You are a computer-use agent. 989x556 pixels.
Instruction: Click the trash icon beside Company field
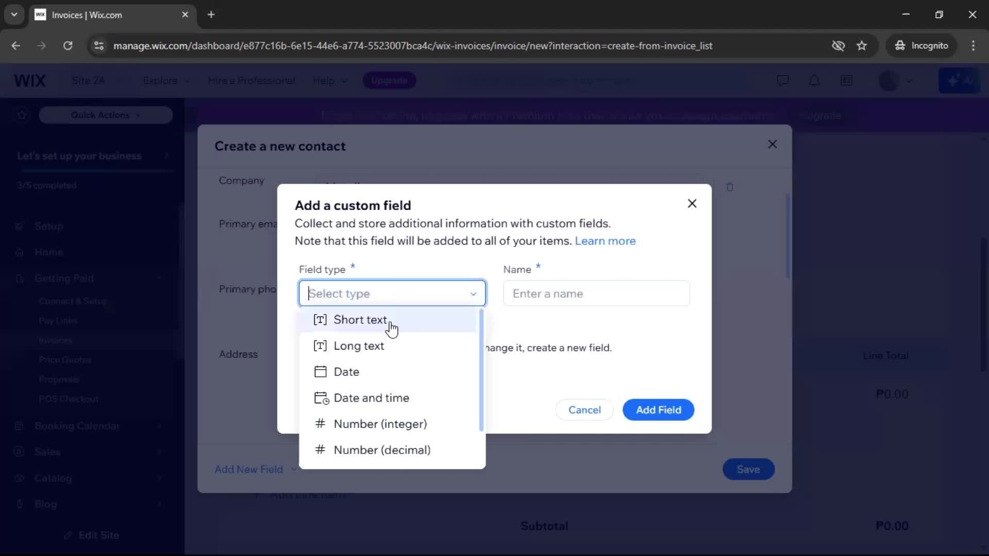point(729,187)
